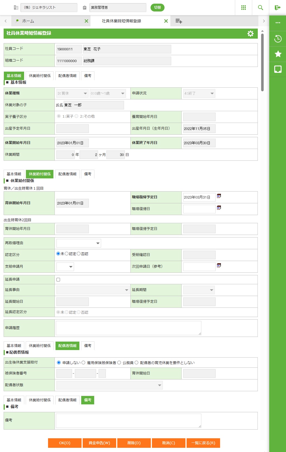The height and width of the screenshot is (452, 286).
Task: Open 休業給付関係 tab in top tab row
Action: 40,76
